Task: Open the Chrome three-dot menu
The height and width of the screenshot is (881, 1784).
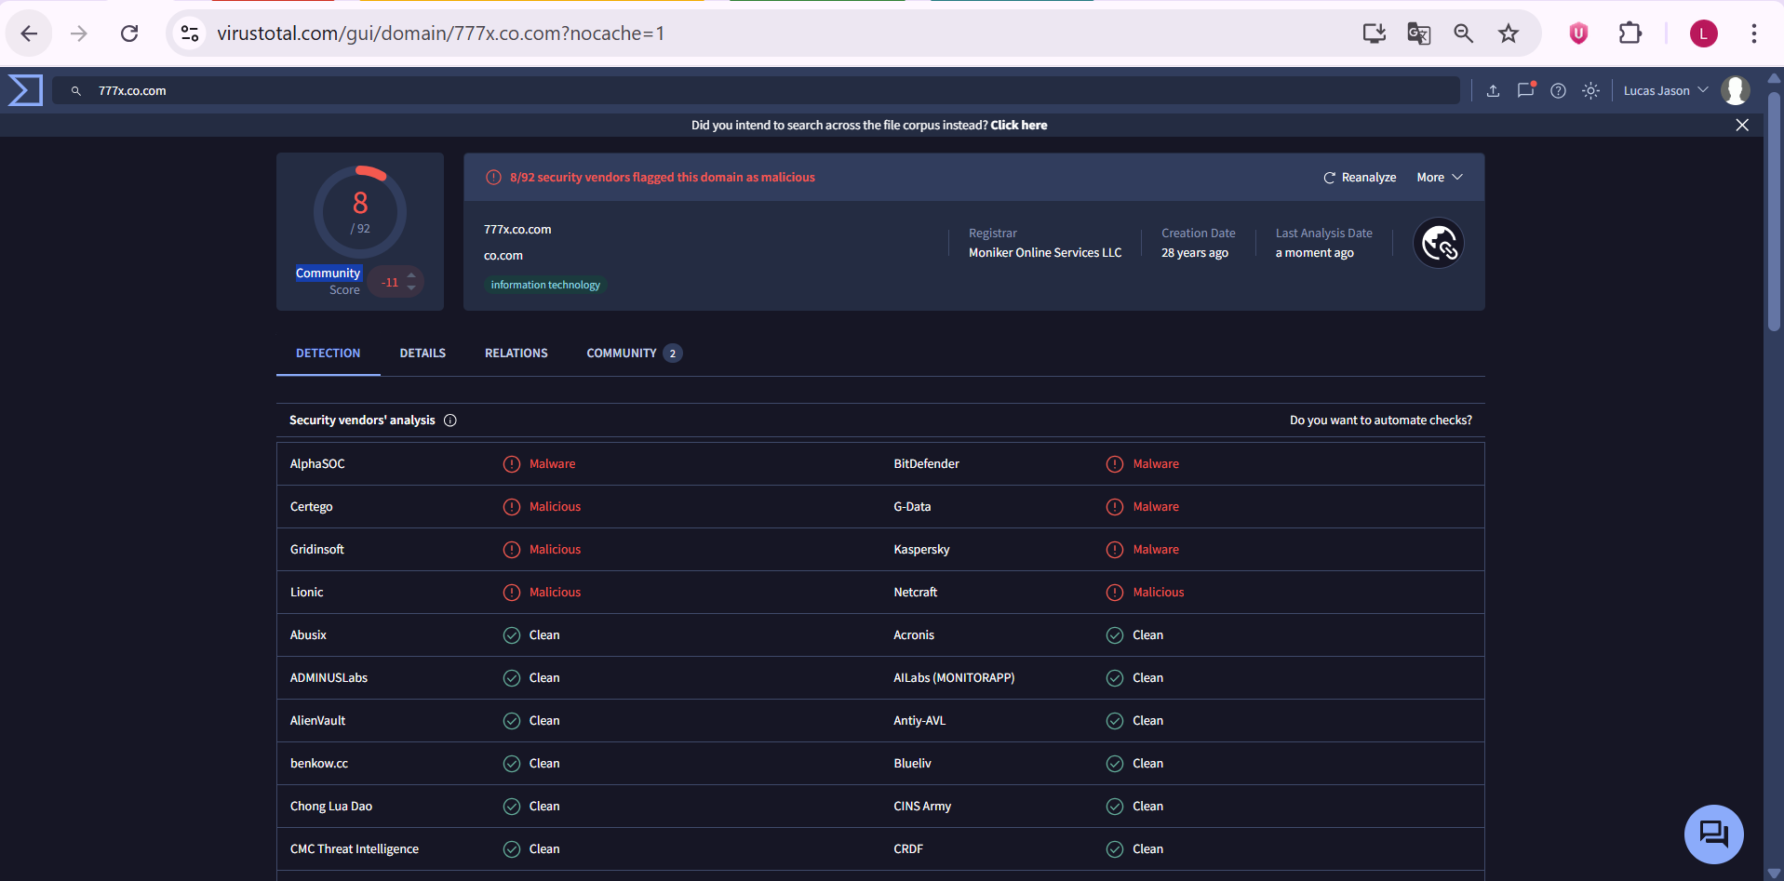Action: (x=1753, y=33)
